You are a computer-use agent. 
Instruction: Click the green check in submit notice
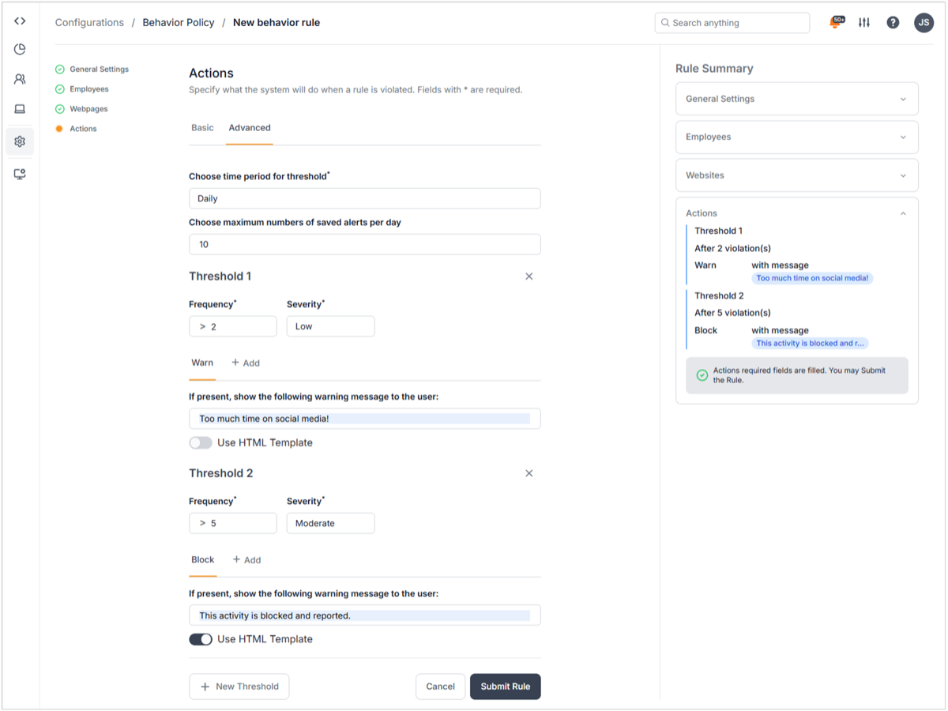(x=702, y=375)
